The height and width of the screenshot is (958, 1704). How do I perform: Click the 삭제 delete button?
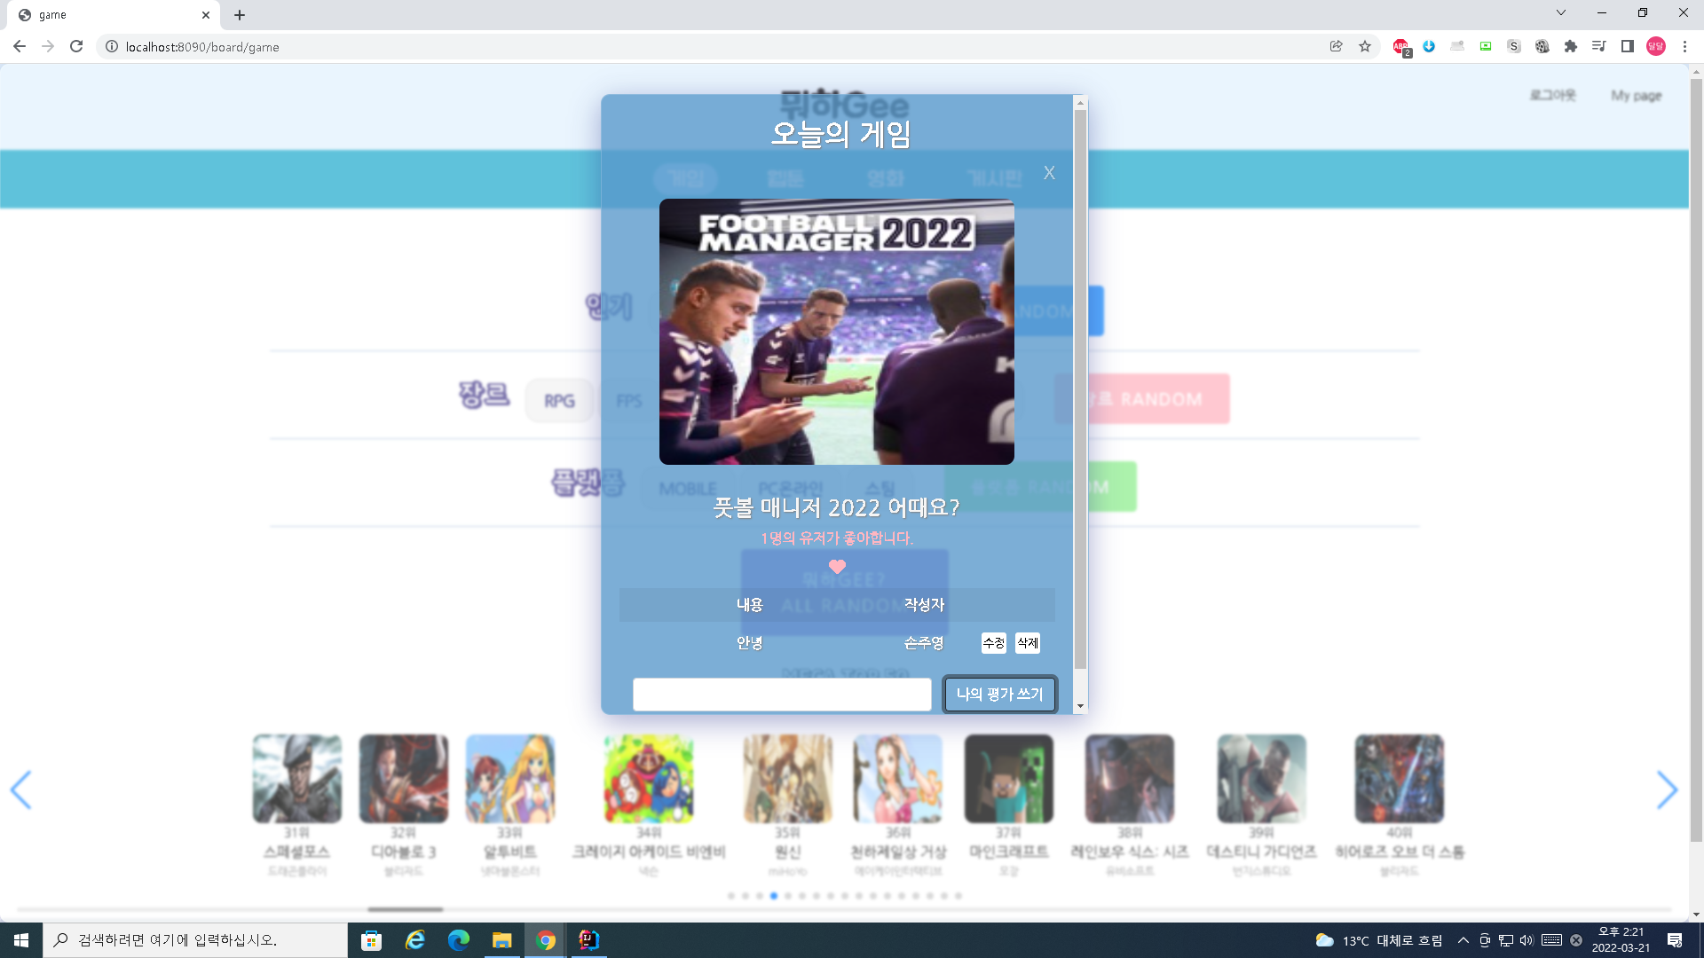pos(1027,643)
